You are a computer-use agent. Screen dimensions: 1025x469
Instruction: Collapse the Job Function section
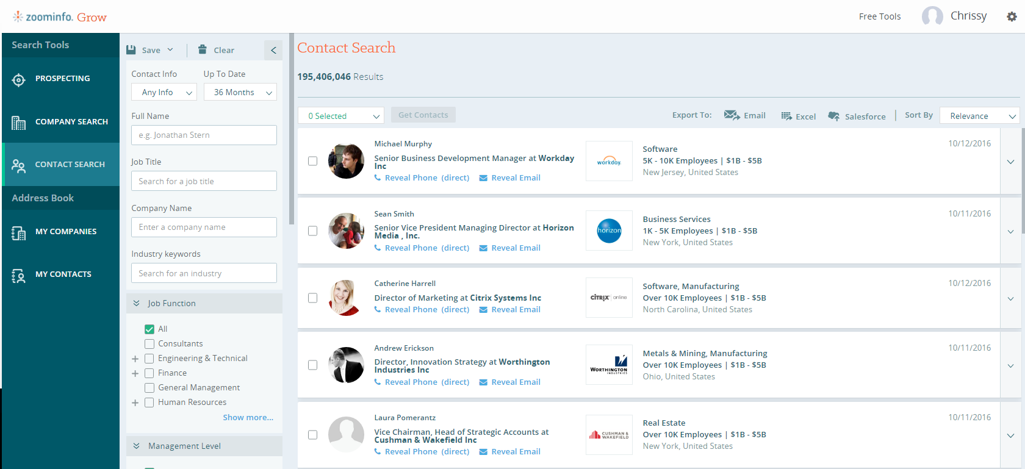tap(137, 303)
